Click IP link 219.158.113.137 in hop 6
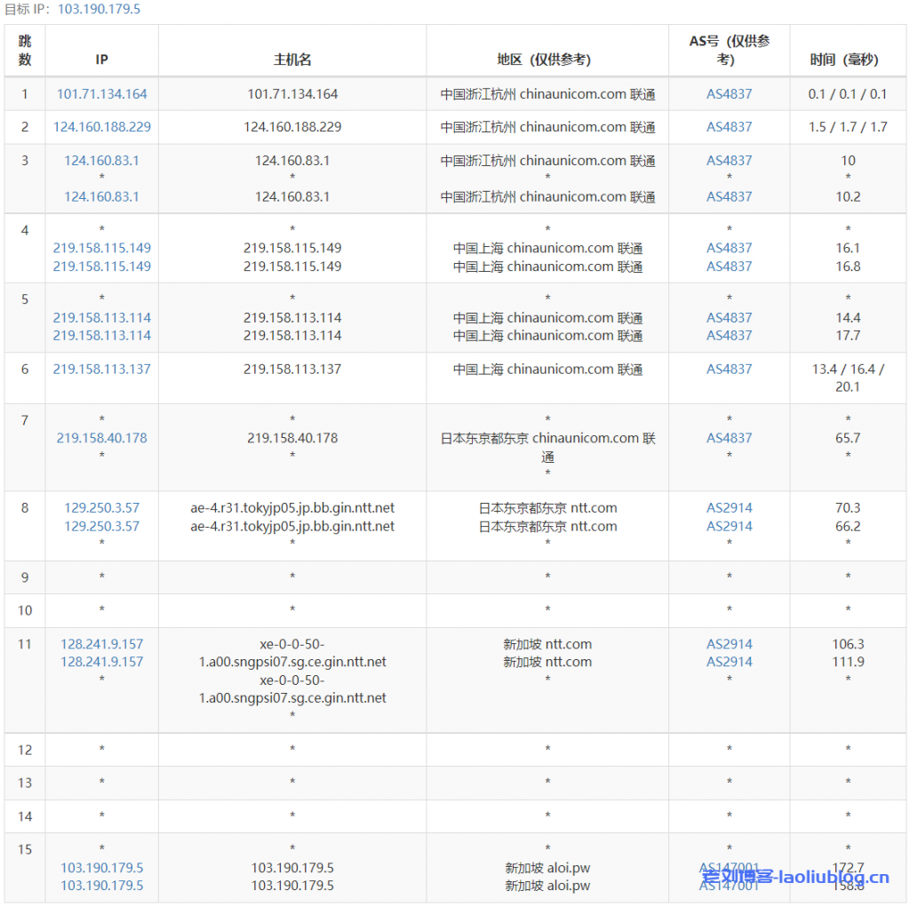Screen dimensions: 910x907 102,369
